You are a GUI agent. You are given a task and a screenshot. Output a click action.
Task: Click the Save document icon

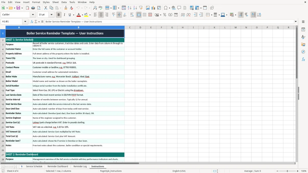point(18,8)
